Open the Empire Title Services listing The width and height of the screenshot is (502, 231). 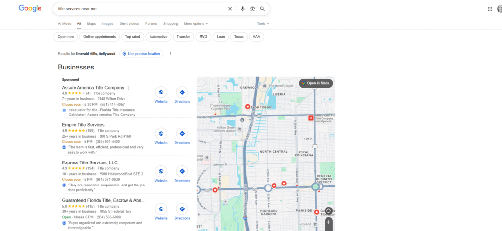pos(83,125)
